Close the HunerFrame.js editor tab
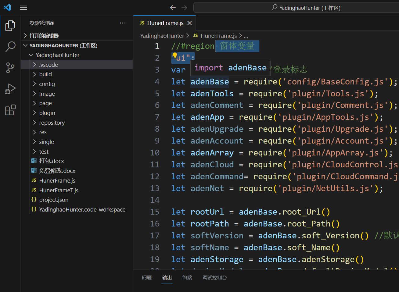399x292 pixels. pyautogui.click(x=189, y=23)
